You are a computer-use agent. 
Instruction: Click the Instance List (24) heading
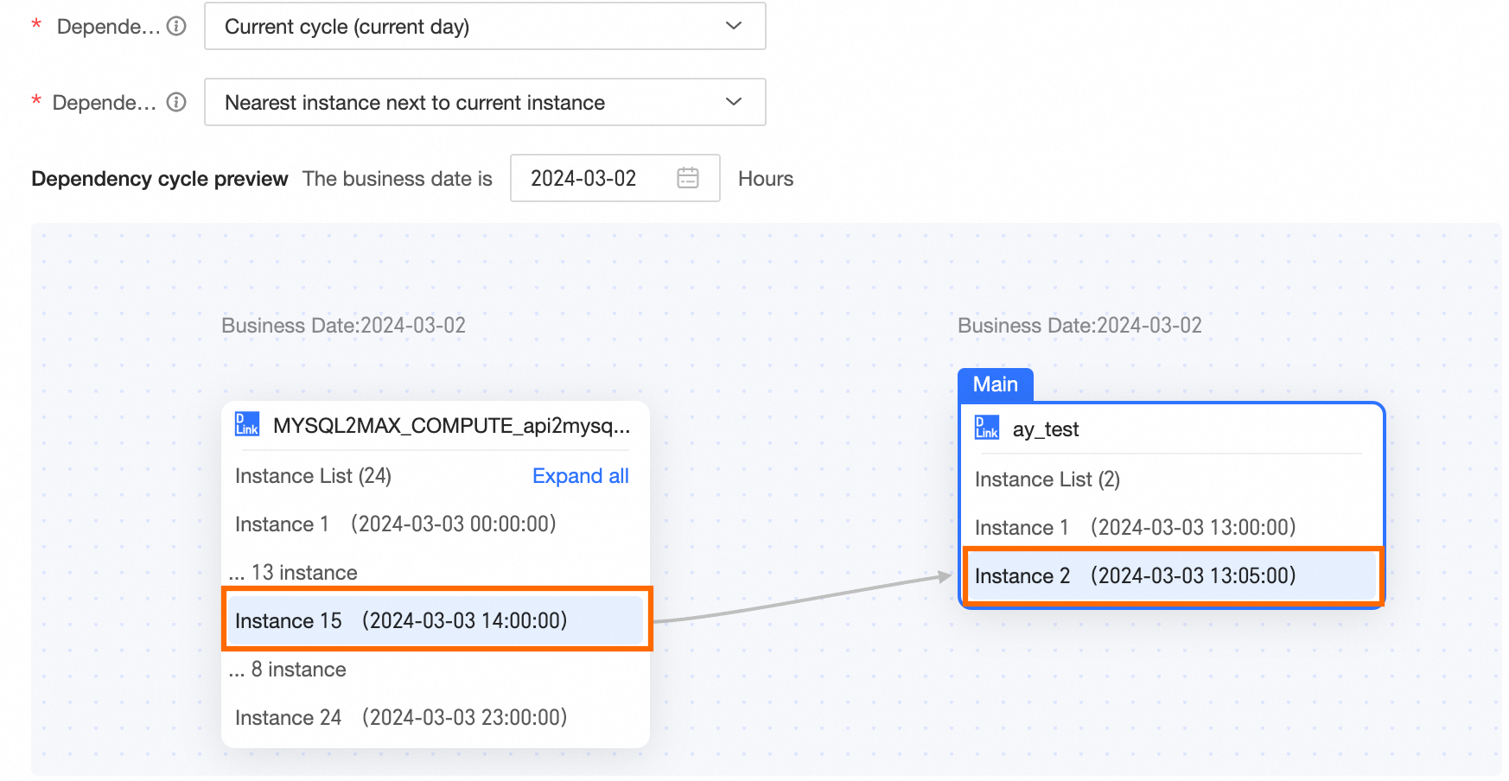[x=313, y=476]
